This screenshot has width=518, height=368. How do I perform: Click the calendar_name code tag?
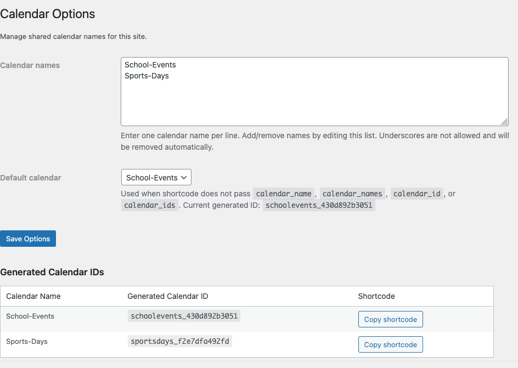click(284, 194)
